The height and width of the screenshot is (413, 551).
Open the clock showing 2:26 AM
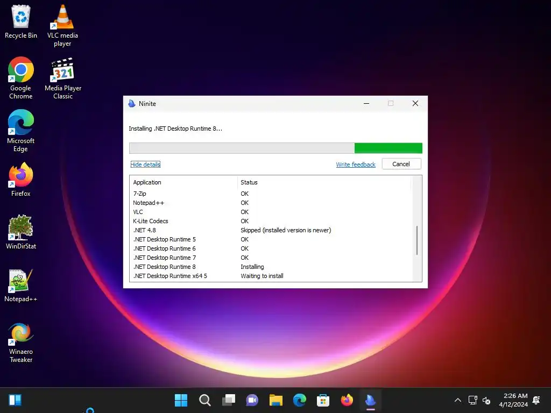(513, 400)
